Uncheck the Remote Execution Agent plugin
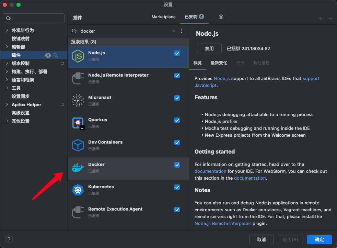This screenshot has height=248, width=337. [177, 210]
